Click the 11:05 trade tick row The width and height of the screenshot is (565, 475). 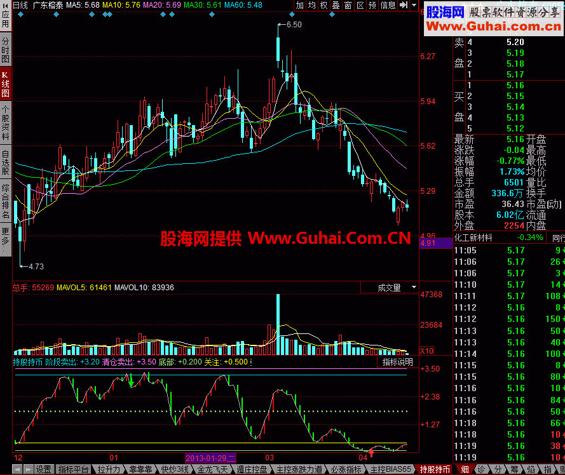click(x=509, y=250)
